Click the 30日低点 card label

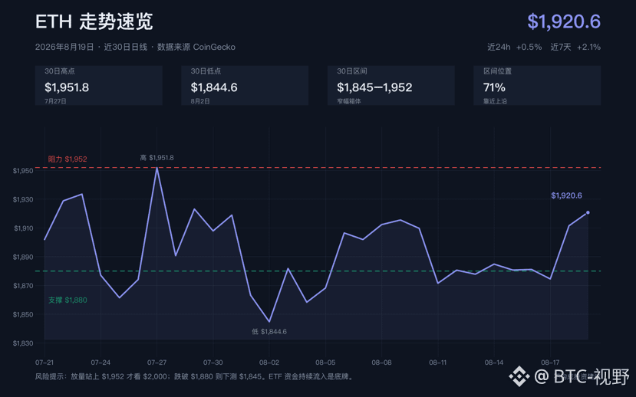206,71
